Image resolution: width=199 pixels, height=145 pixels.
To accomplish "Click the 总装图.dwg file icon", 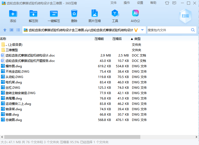I will 3,120.
